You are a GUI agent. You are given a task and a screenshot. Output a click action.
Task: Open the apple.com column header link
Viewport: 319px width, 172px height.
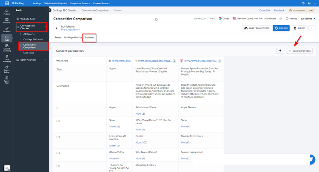pyautogui.click(x=121, y=61)
